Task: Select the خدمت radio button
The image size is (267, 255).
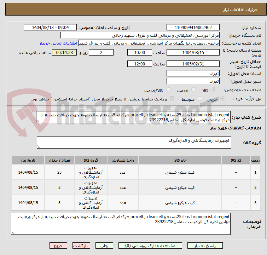Action: click(x=193, y=90)
